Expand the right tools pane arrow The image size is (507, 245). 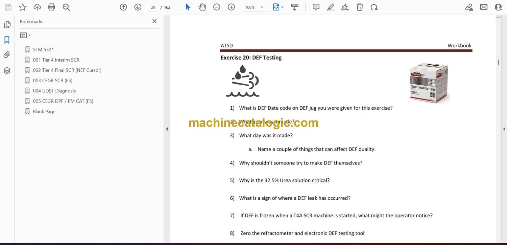504,129
